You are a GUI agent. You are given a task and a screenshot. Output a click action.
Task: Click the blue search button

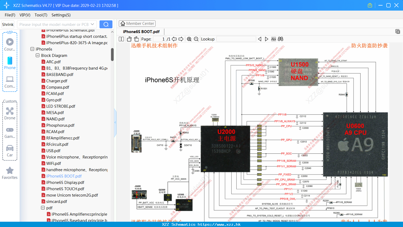(x=106, y=24)
